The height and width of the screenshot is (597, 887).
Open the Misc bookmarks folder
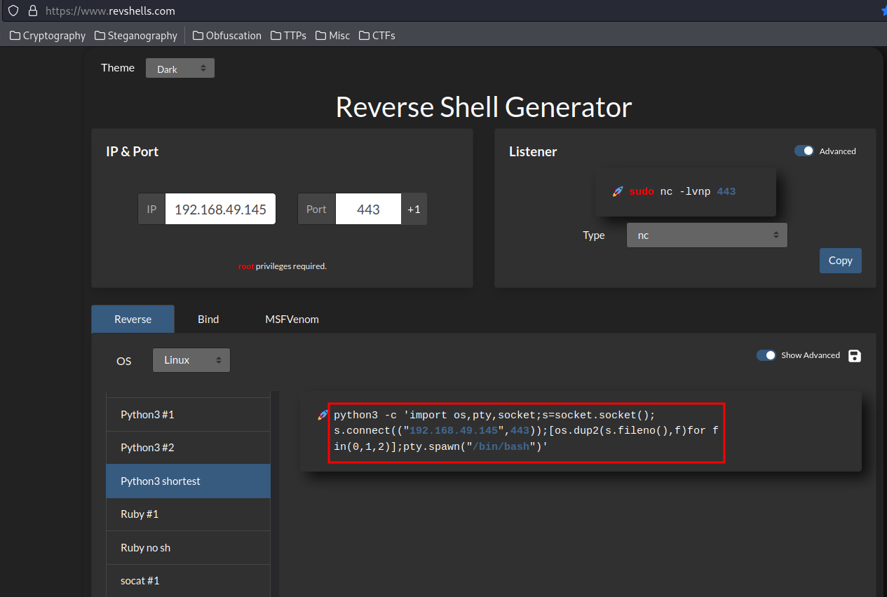332,35
